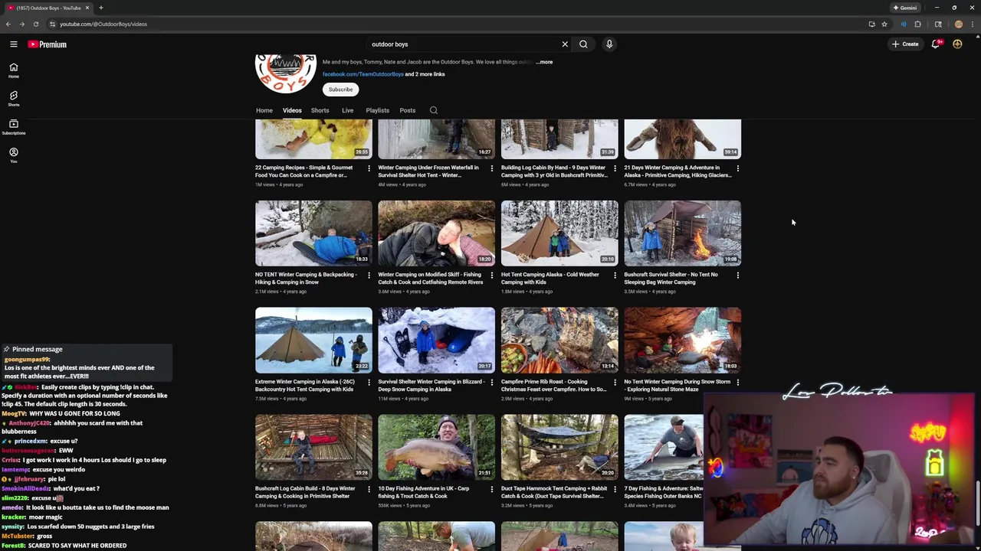The width and height of the screenshot is (981, 551).
Task: Click the browser address bar URL
Action: coord(103,24)
